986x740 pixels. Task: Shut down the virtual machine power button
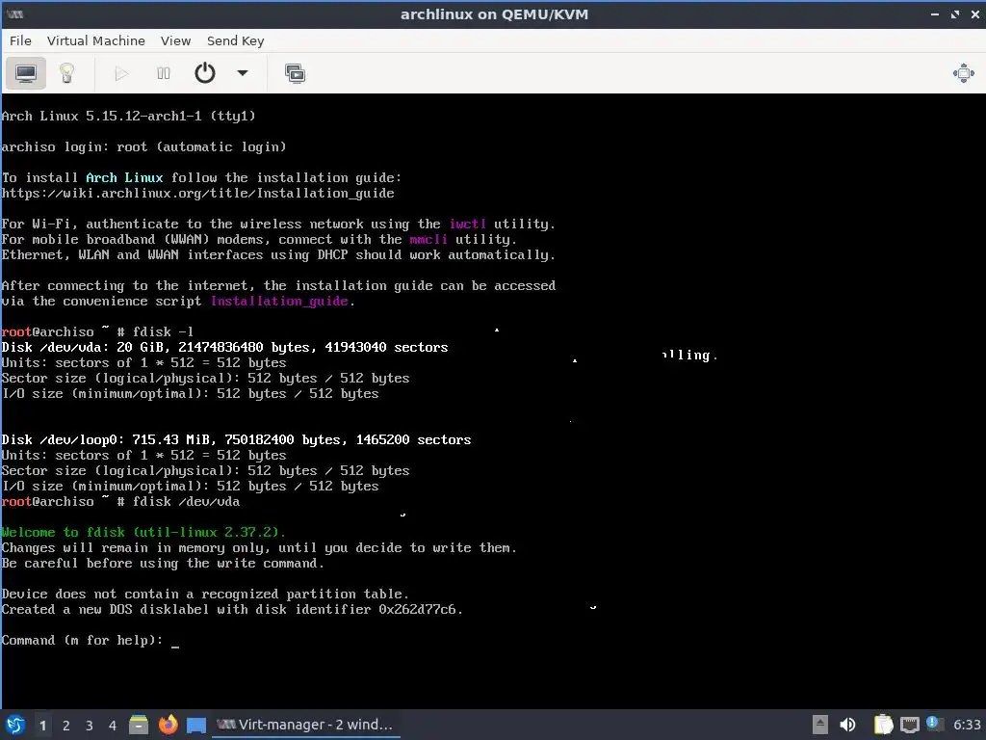[x=205, y=73]
